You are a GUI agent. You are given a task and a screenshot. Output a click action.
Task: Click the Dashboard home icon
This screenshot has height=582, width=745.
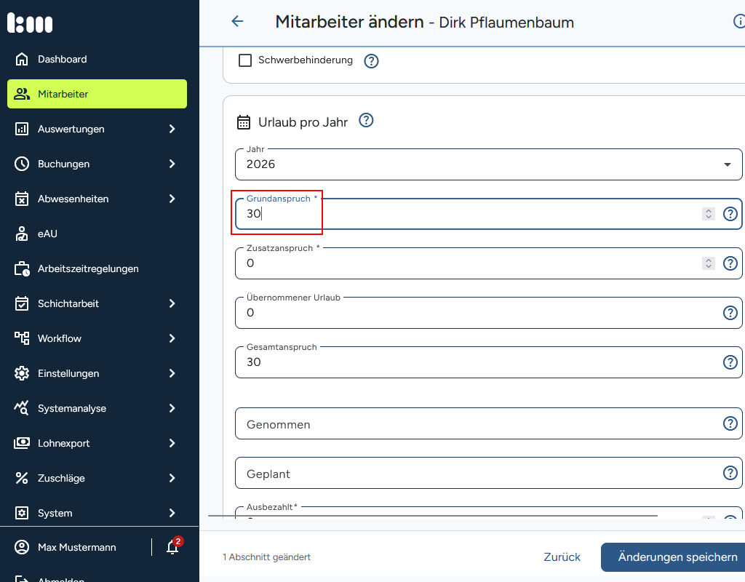[22, 59]
